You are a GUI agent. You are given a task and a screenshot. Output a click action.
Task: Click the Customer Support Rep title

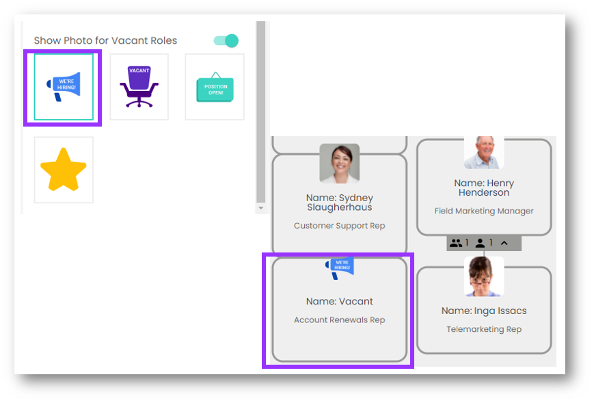coord(340,225)
